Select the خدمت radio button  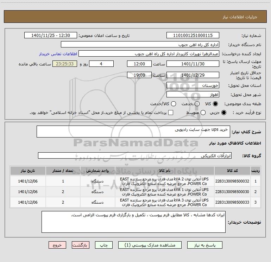[x=197, y=104]
